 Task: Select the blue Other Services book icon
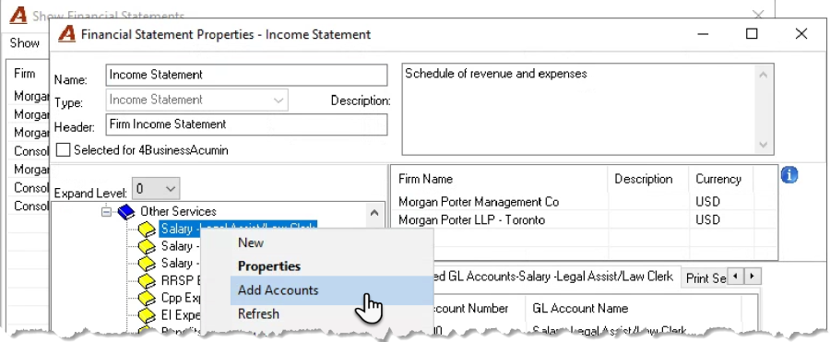(126, 212)
